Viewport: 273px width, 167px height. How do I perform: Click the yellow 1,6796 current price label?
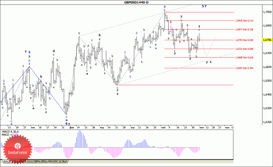pyautogui.click(x=267, y=40)
